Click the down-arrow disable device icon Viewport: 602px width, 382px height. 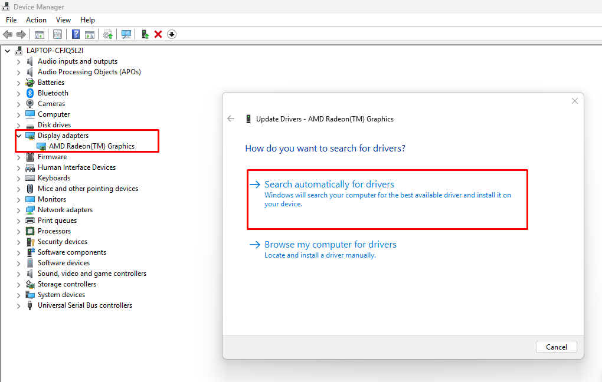(x=172, y=34)
